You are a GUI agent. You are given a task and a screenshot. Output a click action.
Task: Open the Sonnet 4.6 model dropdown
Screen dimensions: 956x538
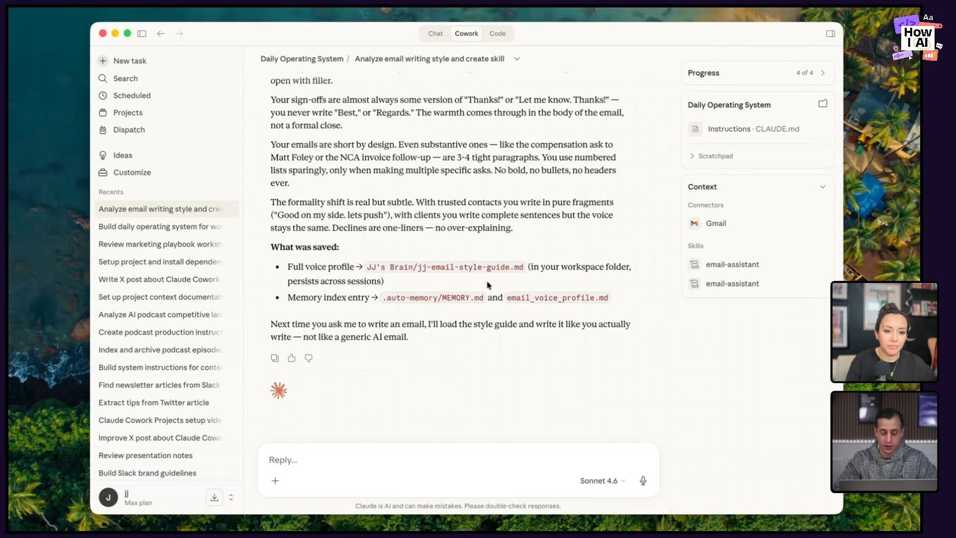tap(602, 481)
